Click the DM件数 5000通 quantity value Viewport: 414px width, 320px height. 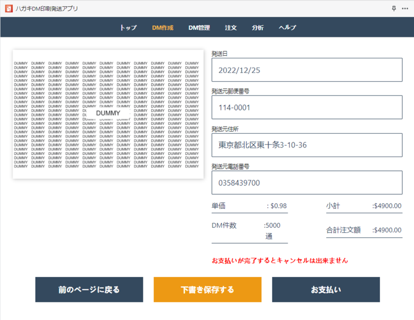tap(272, 231)
